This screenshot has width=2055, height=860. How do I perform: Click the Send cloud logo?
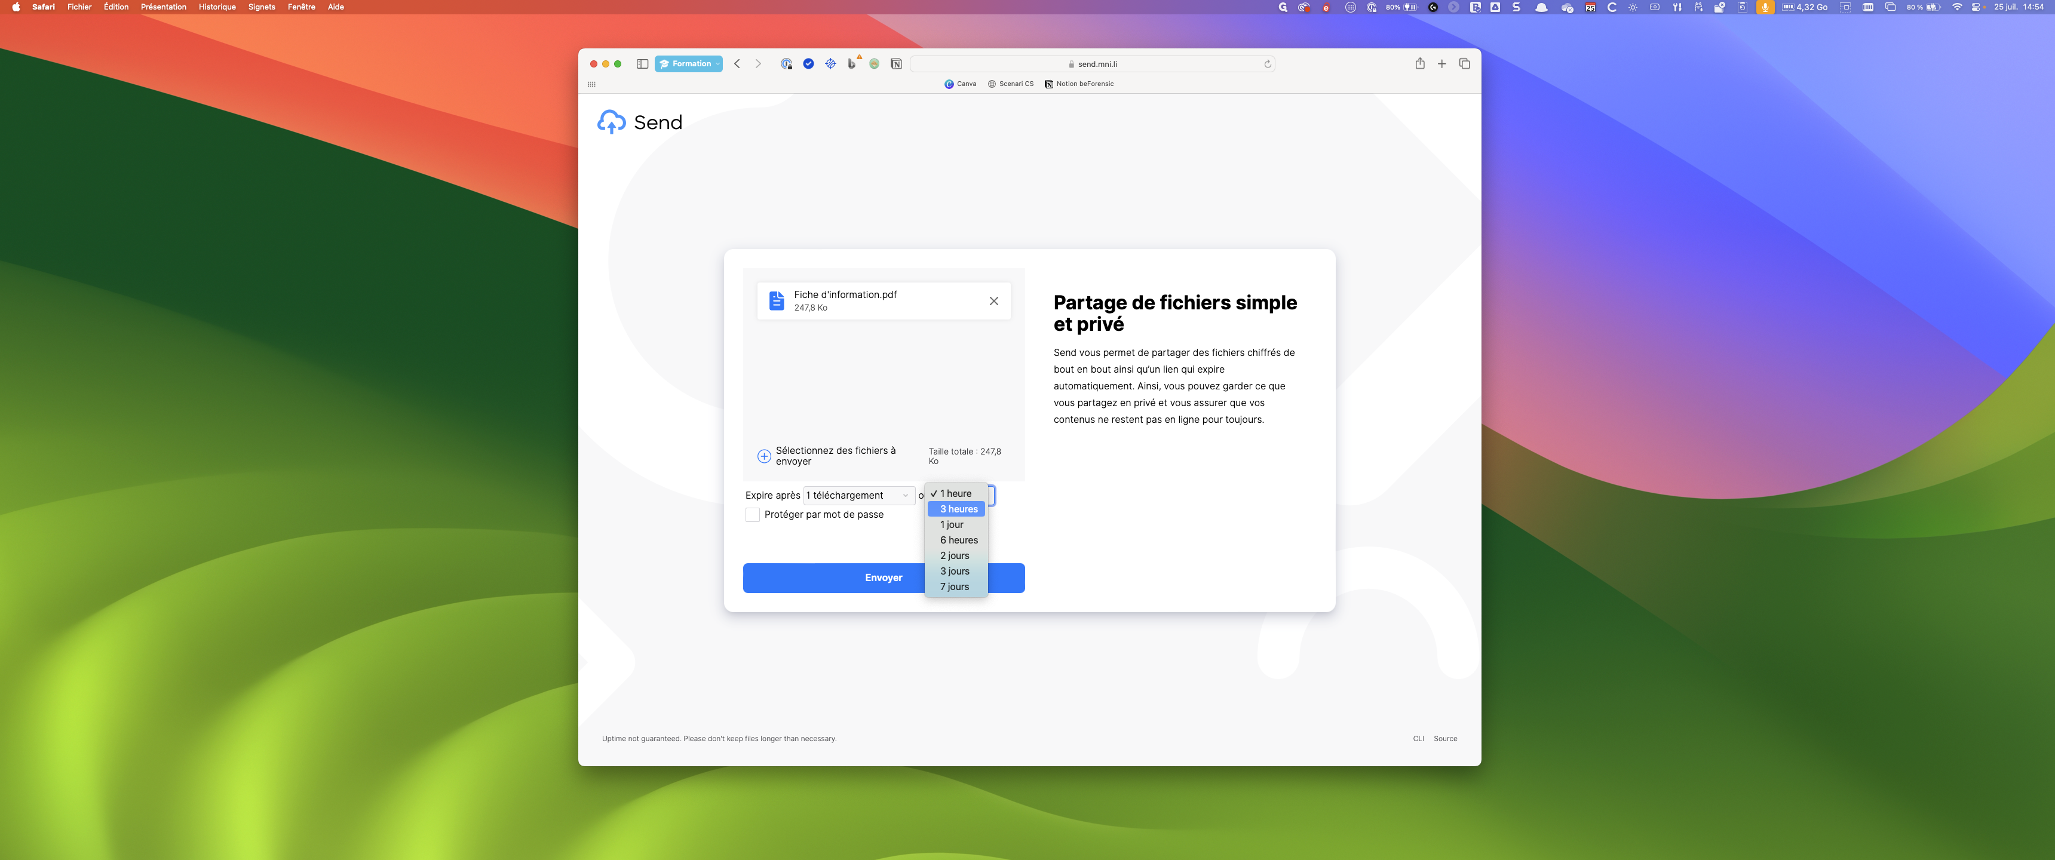(612, 122)
